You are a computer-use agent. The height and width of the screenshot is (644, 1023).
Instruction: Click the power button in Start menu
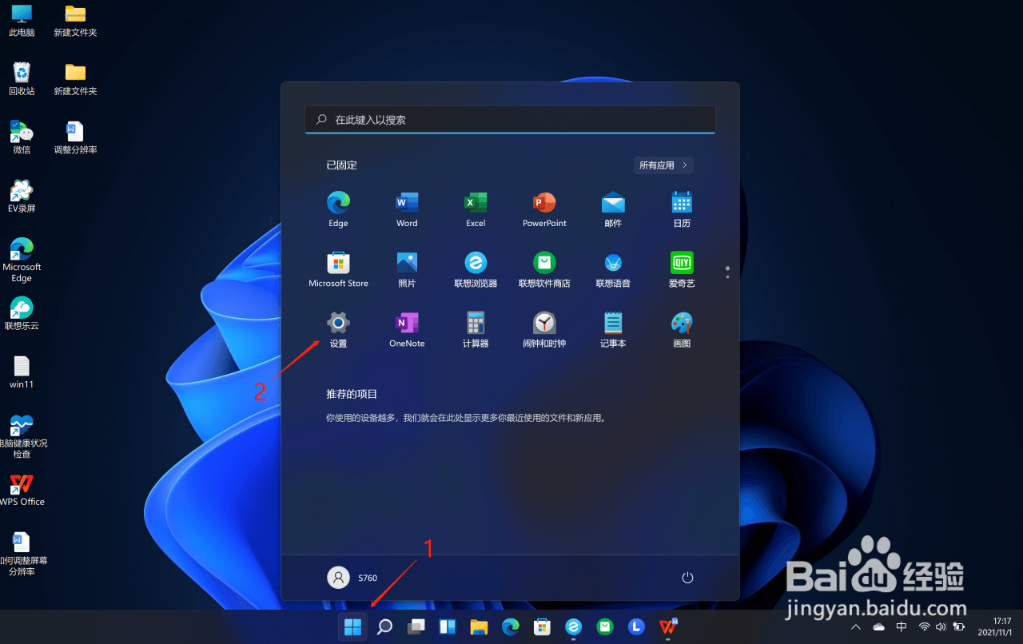tap(687, 578)
